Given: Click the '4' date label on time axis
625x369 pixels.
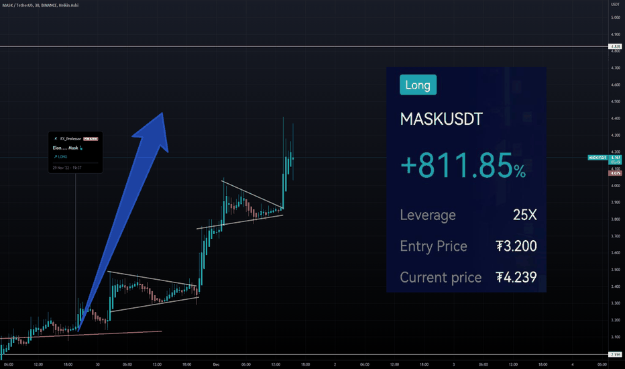Looking at the screenshot, I should tap(573, 364).
